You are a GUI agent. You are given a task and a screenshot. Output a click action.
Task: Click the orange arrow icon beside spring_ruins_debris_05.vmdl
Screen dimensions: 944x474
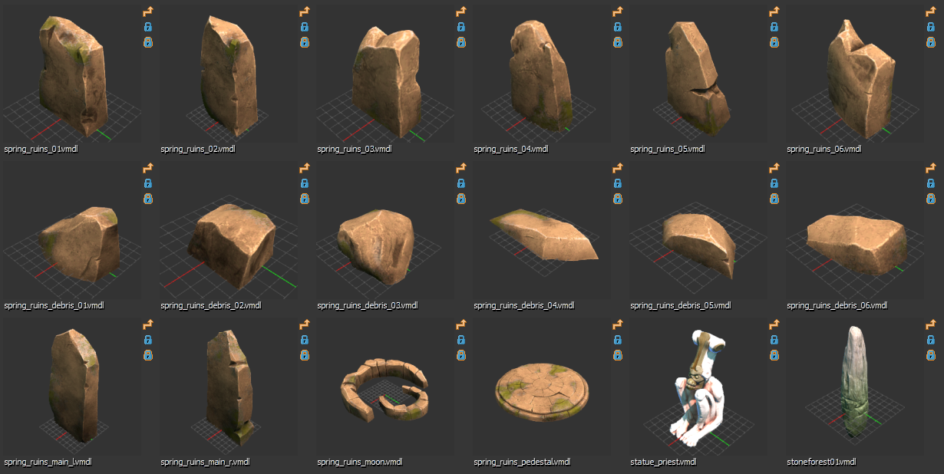(774, 169)
